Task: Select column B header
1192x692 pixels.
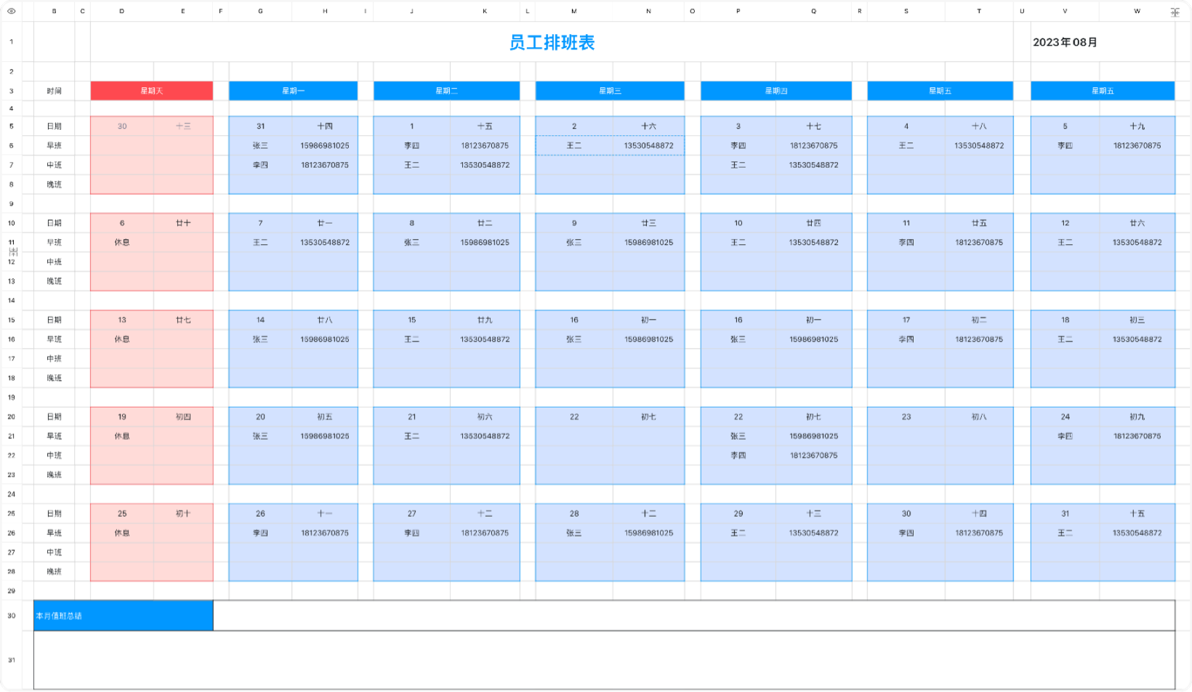Action: [x=55, y=11]
